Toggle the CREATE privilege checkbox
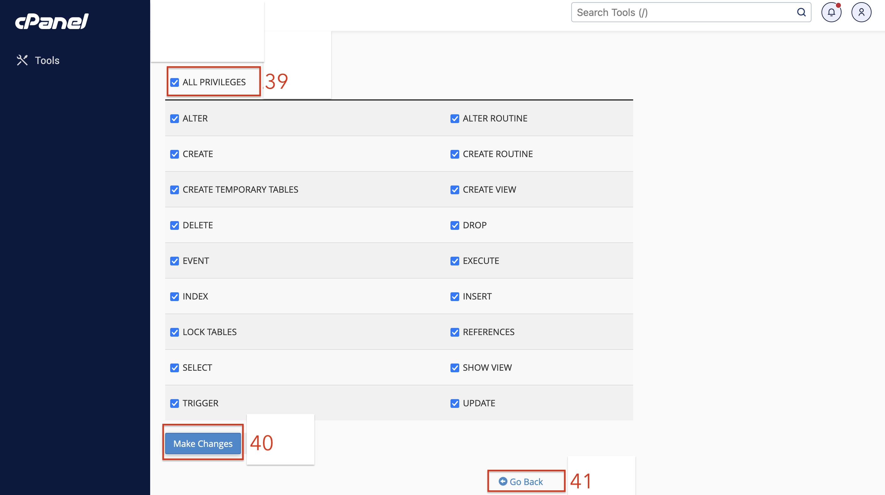 tap(175, 154)
